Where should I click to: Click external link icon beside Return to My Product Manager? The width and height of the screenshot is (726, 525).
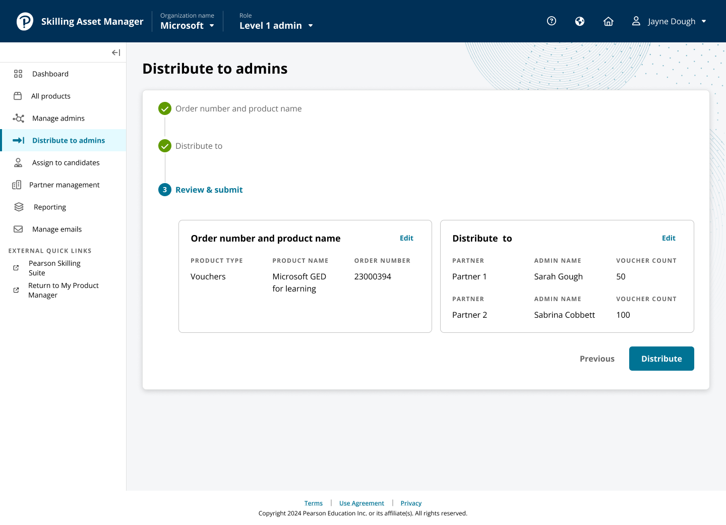tap(16, 290)
